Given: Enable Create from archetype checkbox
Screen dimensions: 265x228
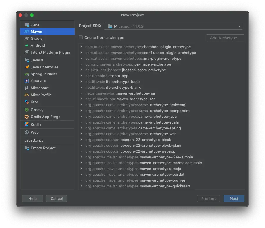Looking at the screenshot, I should pyautogui.click(x=81, y=37).
